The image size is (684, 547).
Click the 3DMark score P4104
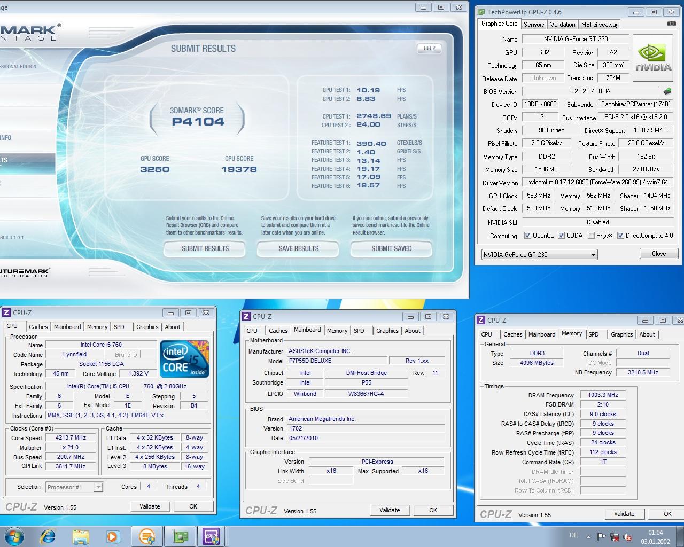coord(198,122)
